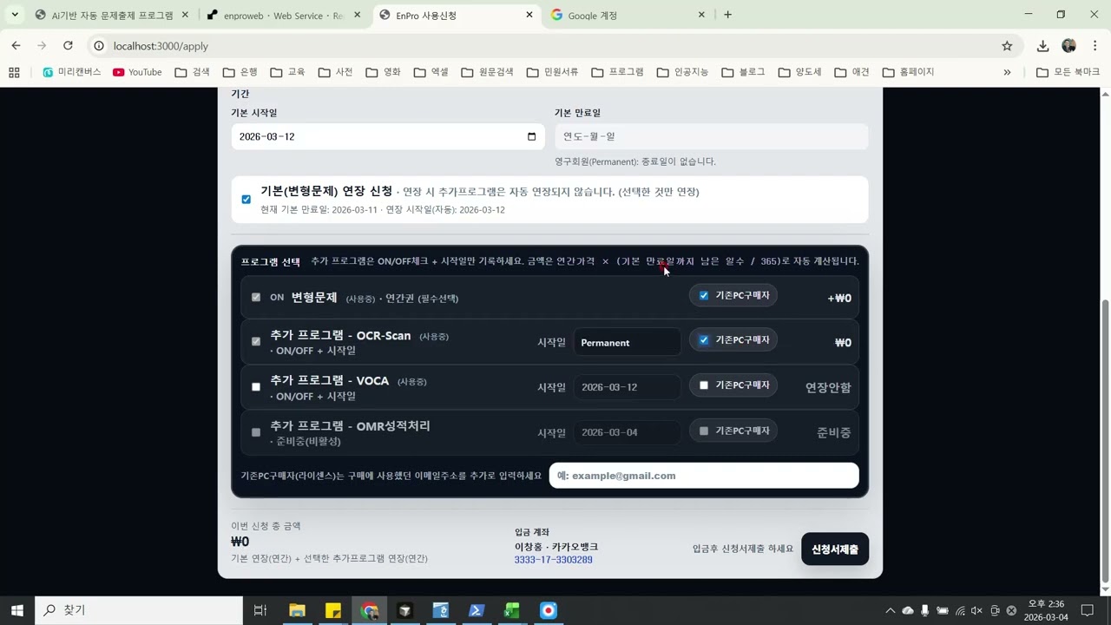
Task: Toggle the OCR-Scan program checkbox
Action: tap(256, 342)
